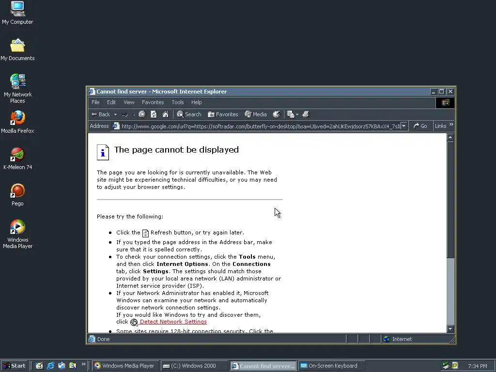Switch to (C:) Windows 2000 taskbar button
Image resolution: width=496 pixels, height=372 pixels.
pos(194,366)
